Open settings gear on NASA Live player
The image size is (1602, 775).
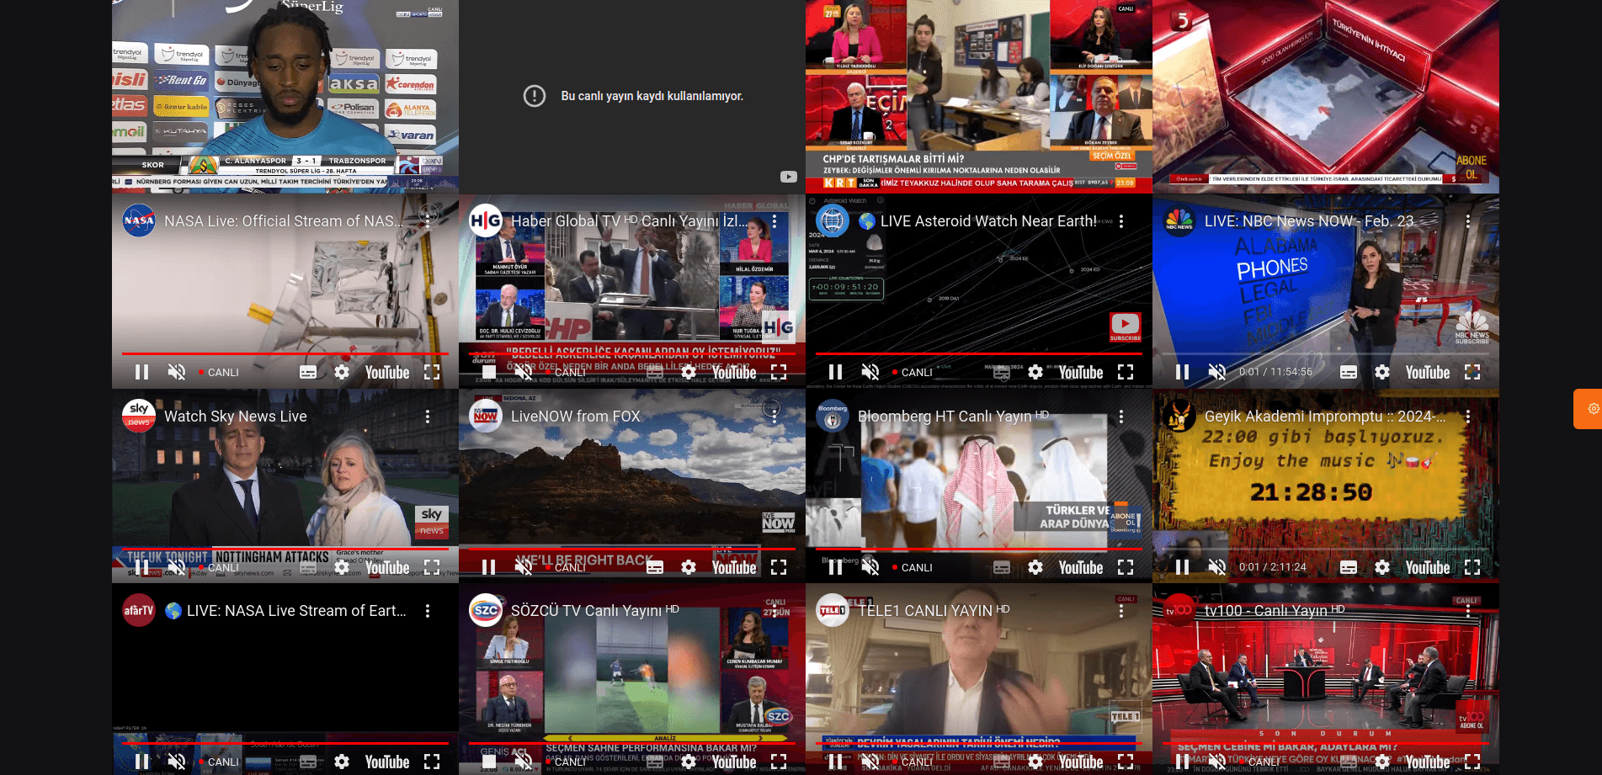click(x=342, y=372)
